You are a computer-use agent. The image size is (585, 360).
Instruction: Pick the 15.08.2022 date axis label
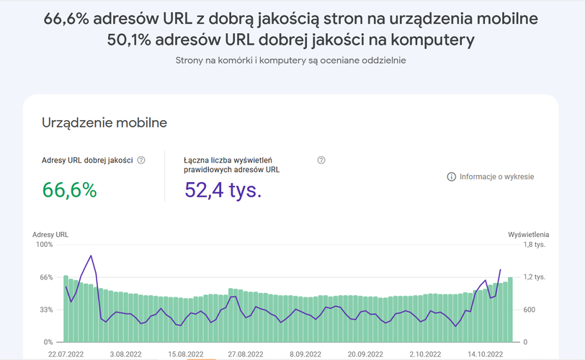pyautogui.click(x=187, y=354)
